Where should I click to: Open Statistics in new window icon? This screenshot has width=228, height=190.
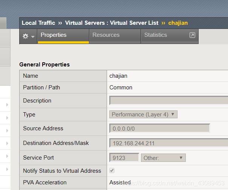pos(192,35)
